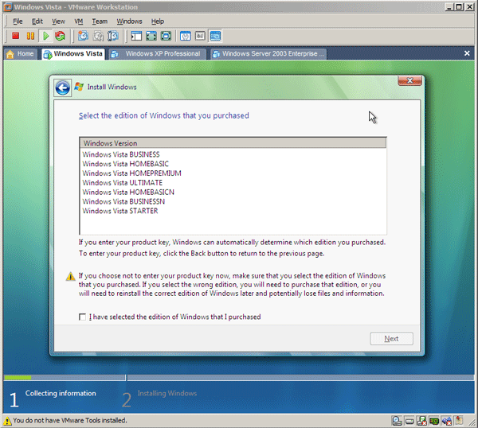This screenshot has height=428, width=478.
Task: Click the summary view toolbar icon
Action: click(x=186, y=36)
